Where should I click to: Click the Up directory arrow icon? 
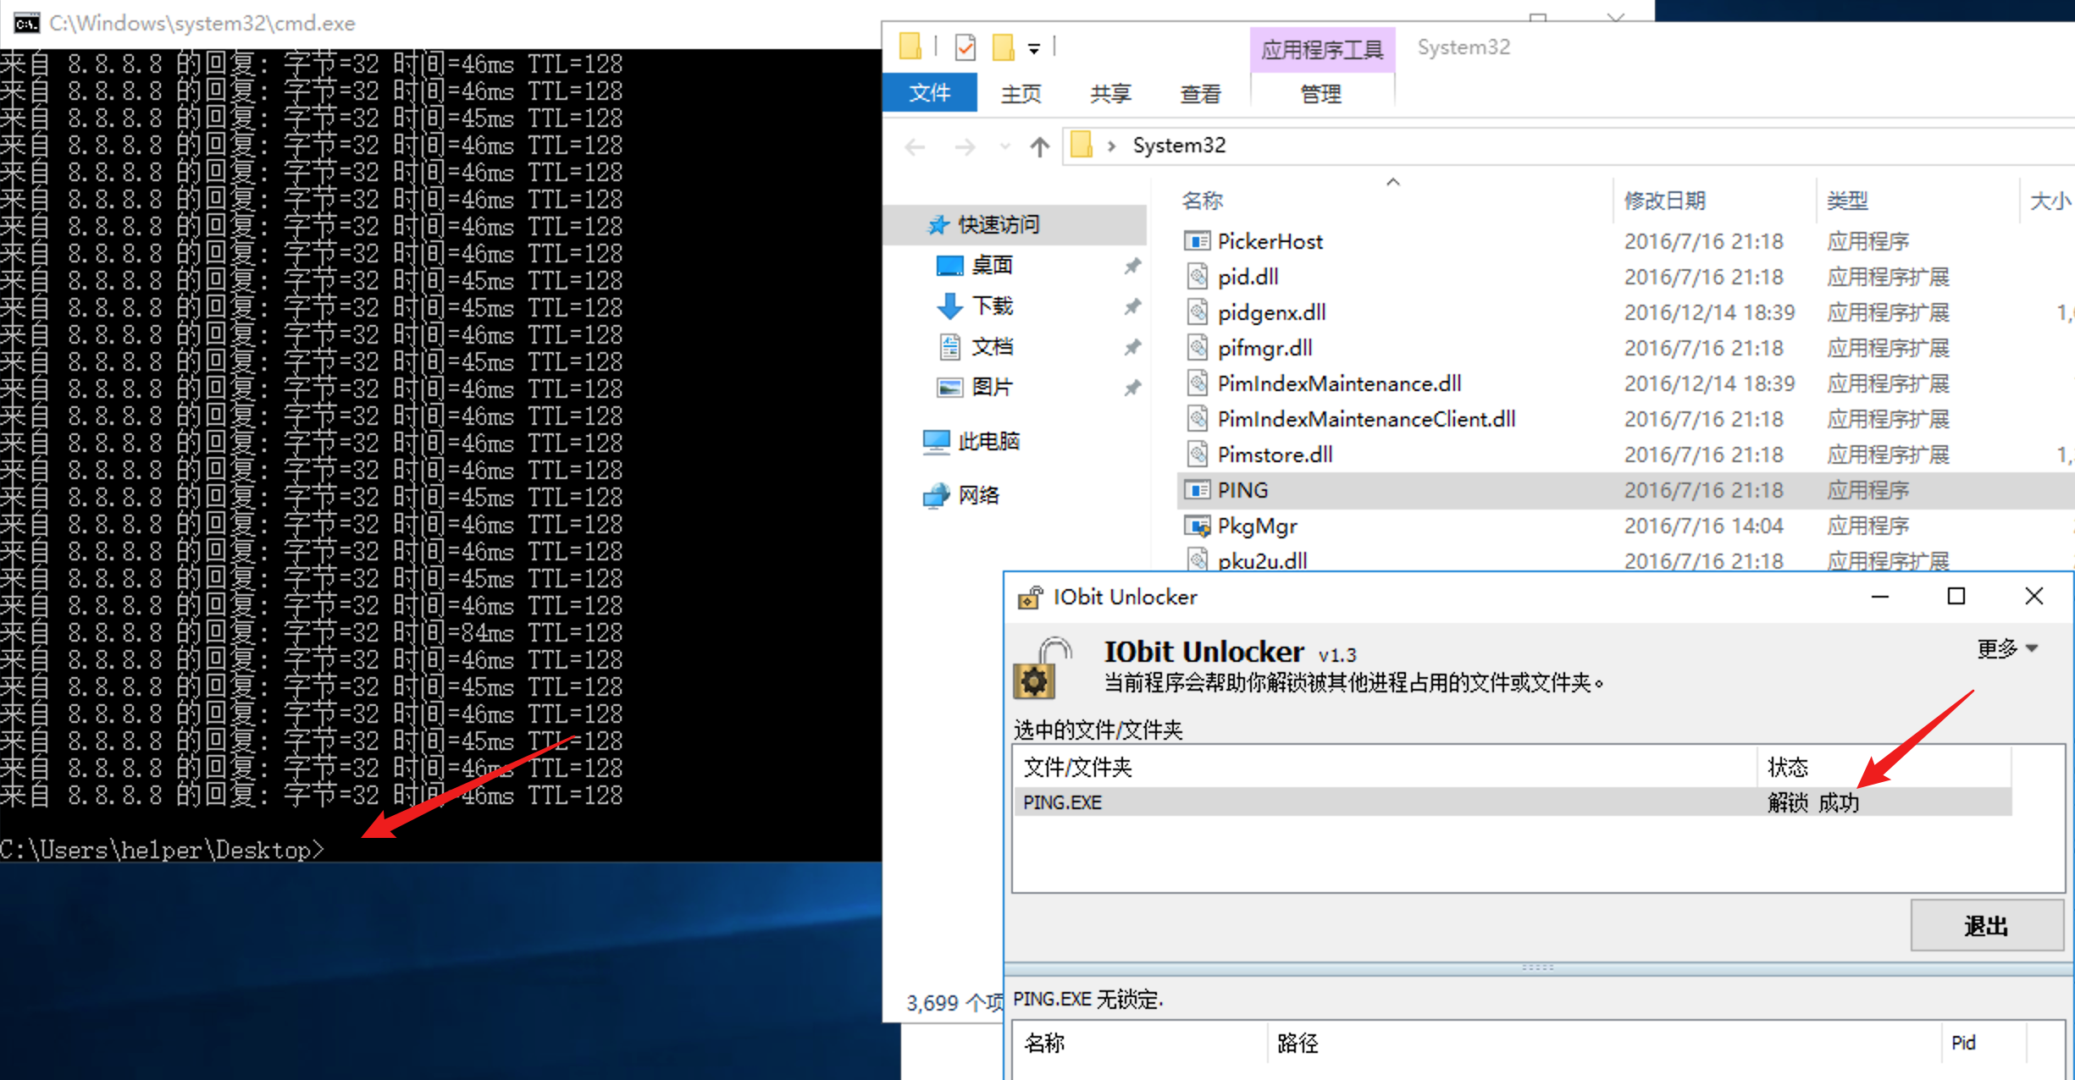tap(1039, 147)
